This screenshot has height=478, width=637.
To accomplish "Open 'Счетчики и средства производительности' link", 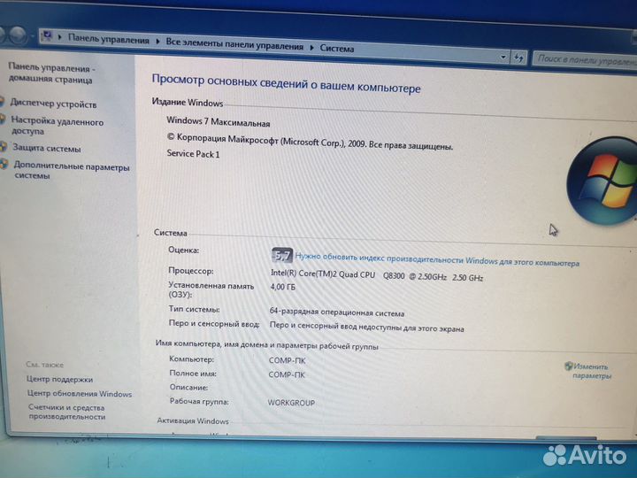I will tap(67, 412).
